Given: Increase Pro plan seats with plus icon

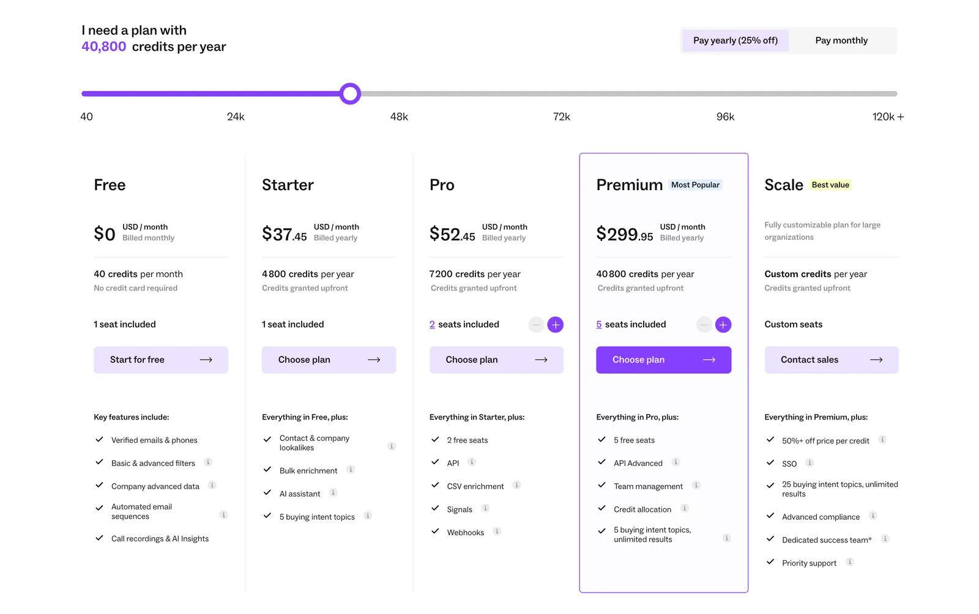Looking at the screenshot, I should coord(555,325).
